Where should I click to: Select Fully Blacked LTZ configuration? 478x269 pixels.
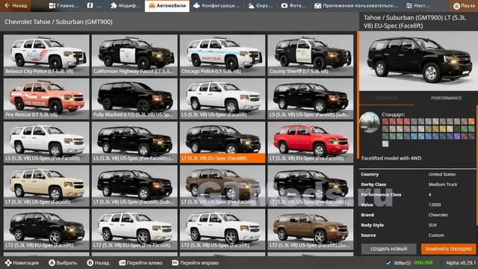coord(134,99)
